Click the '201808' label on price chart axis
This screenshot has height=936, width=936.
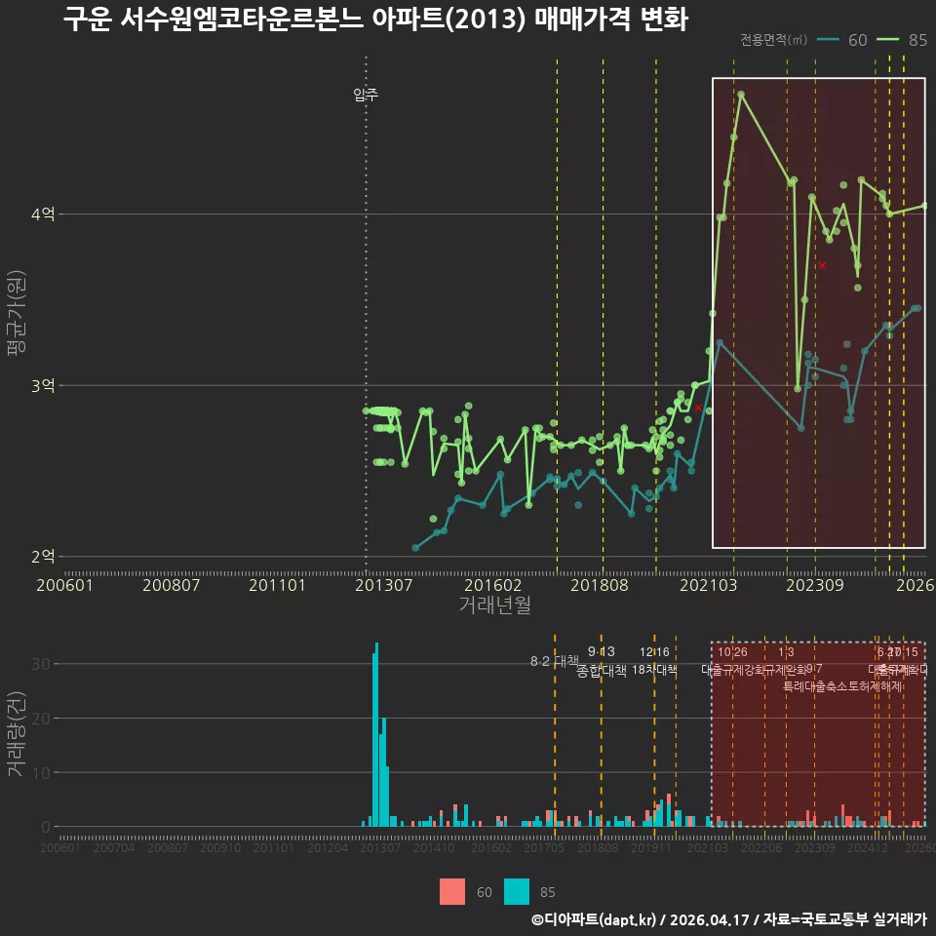tap(600, 585)
